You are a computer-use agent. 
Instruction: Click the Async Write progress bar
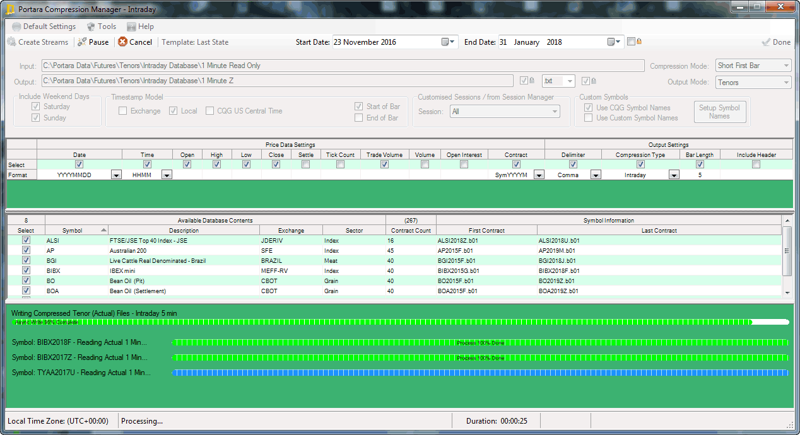[400, 322]
